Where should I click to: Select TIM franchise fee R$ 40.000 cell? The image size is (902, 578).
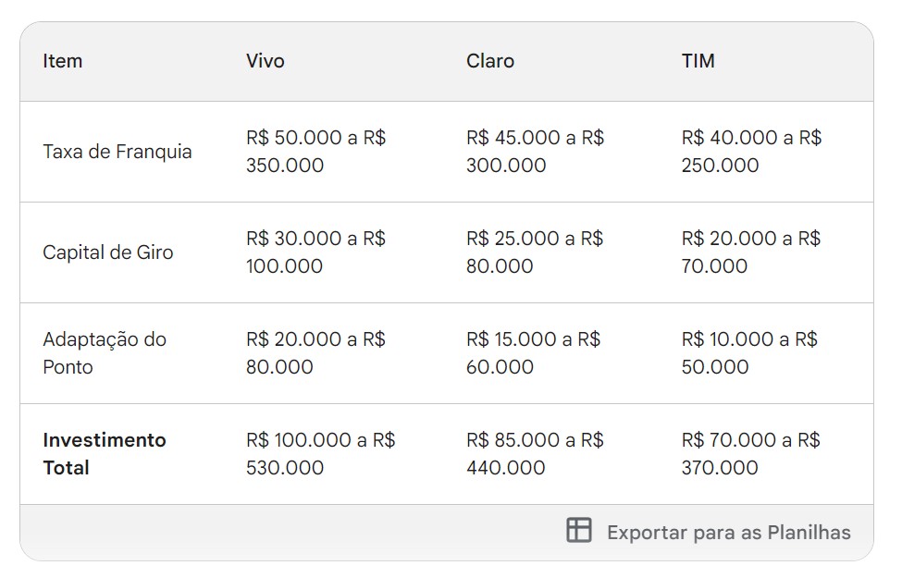pos(751,152)
